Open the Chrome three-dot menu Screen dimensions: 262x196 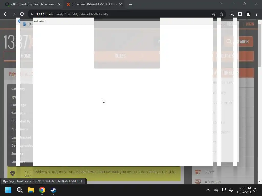point(256,14)
